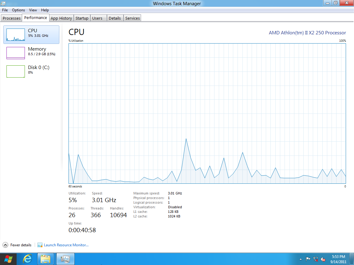Open File Explorer from taskbar

[45, 259]
